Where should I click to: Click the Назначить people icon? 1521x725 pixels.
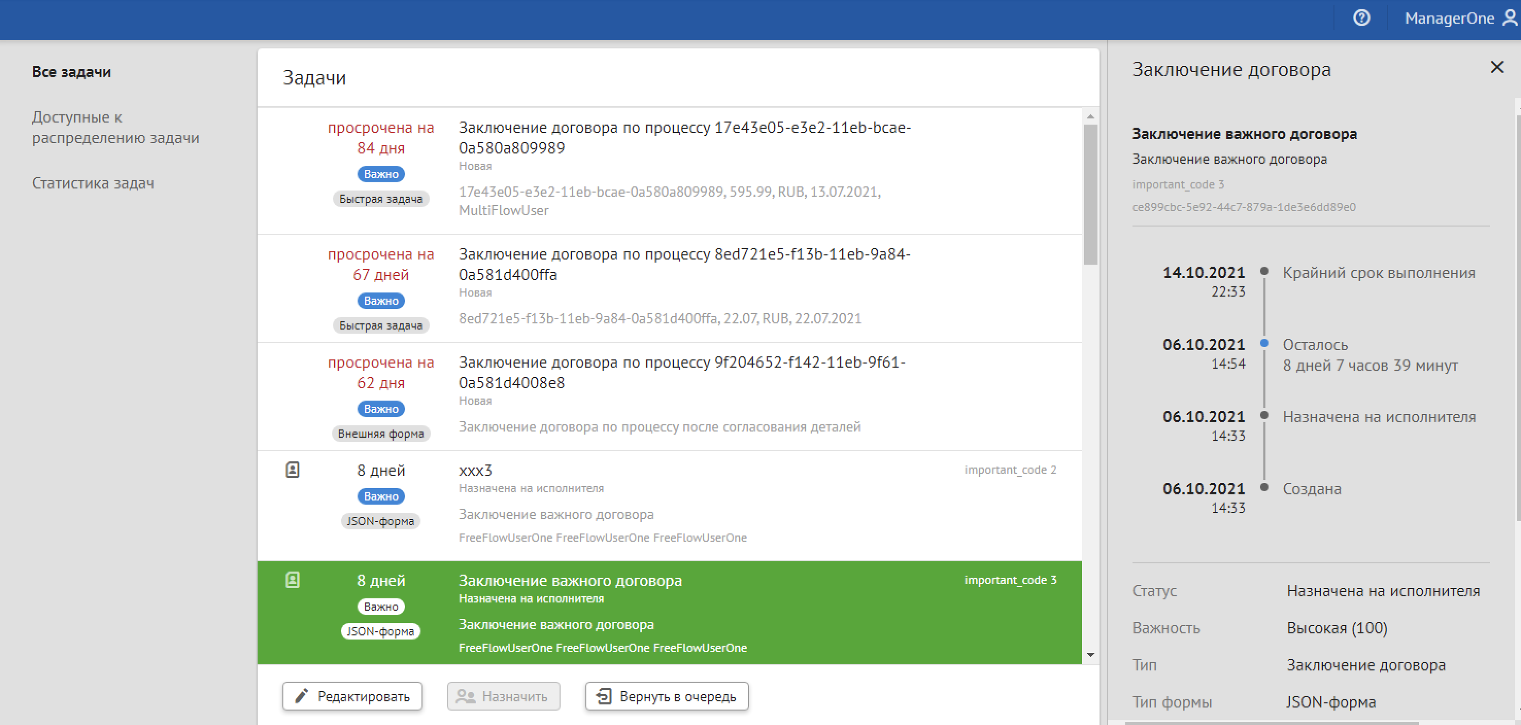(465, 696)
